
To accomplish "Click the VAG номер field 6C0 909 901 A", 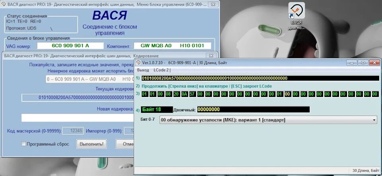I will [x=70, y=45].
